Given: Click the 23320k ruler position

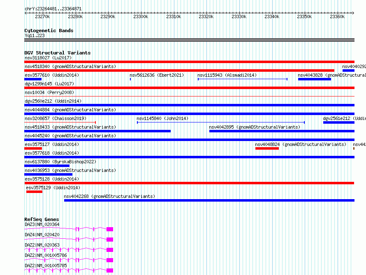Looking at the screenshot, I should tap(206, 16).
